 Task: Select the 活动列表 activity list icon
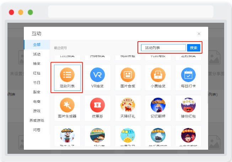(x=67, y=75)
